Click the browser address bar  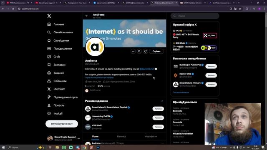123,9
